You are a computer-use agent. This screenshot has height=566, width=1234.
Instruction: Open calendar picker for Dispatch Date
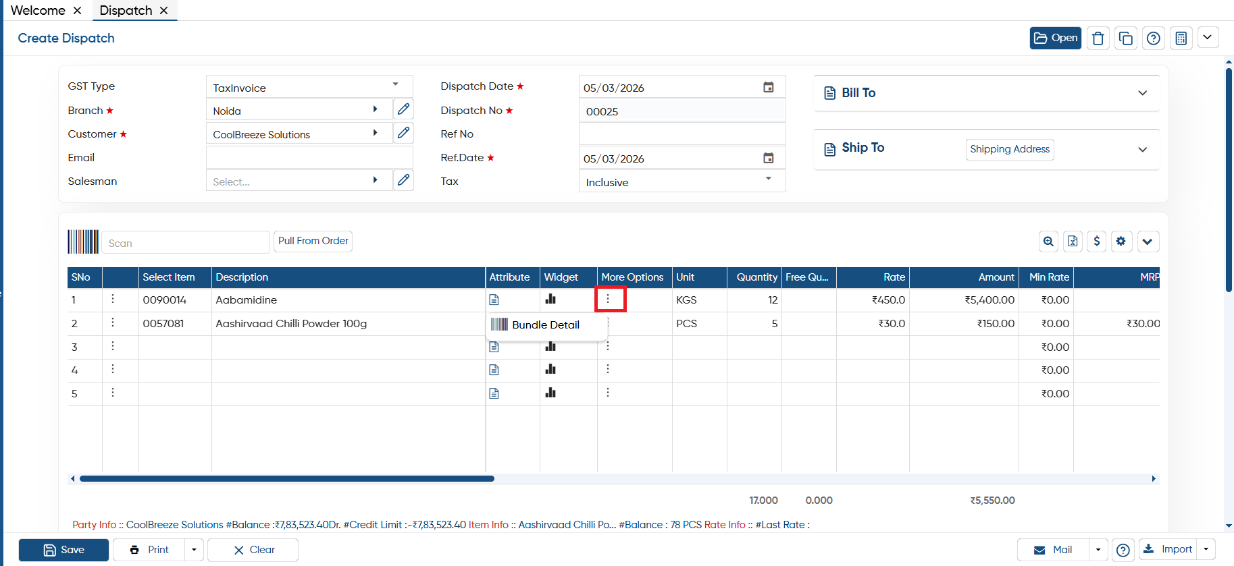click(x=768, y=87)
